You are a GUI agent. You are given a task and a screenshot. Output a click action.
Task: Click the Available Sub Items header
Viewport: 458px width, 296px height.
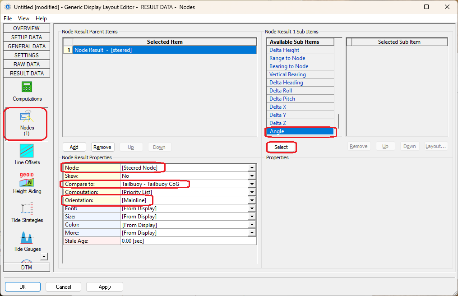click(300, 42)
